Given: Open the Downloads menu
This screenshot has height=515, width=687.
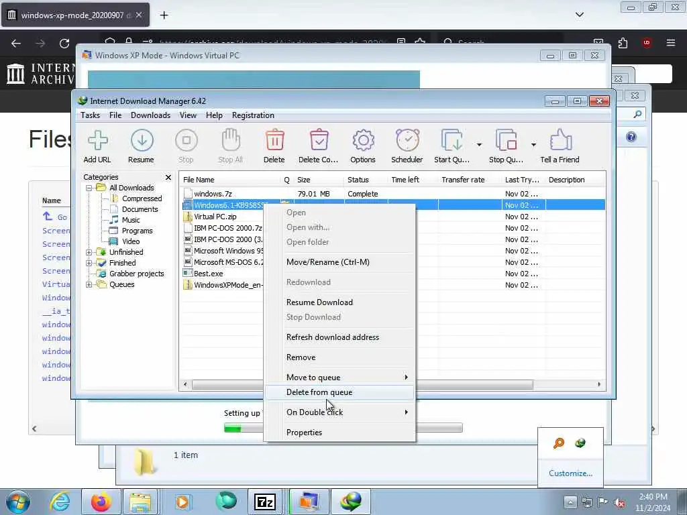Looking at the screenshot, I should pos(150,115).
